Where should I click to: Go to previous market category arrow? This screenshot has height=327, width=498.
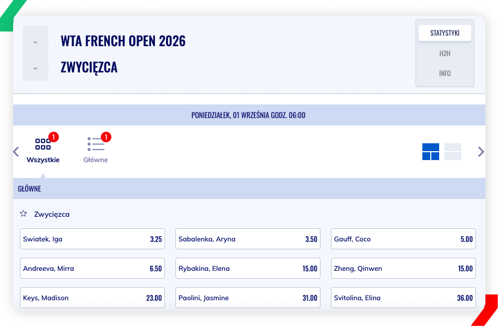(x=16, y=152)
